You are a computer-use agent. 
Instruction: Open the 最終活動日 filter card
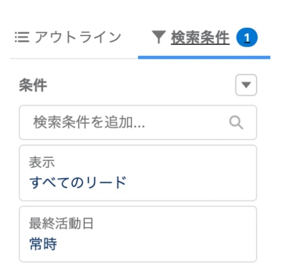coord(138,234)
